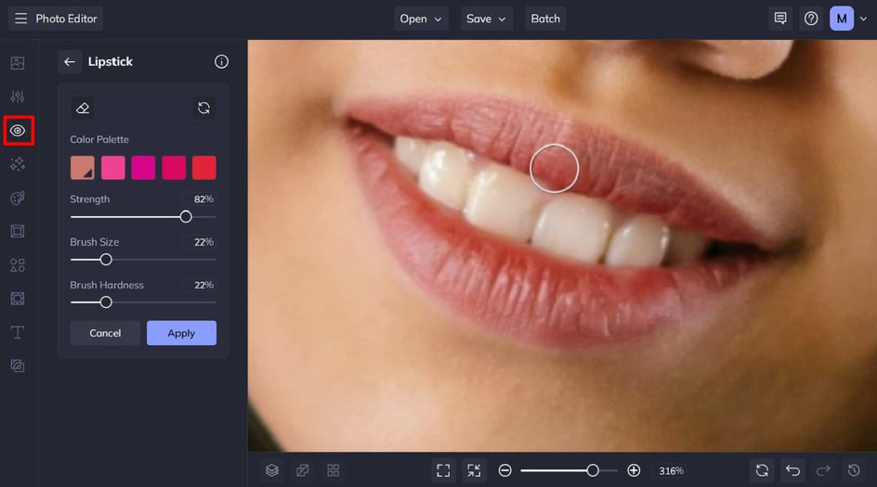The image size is (877, 487).
Task: Open the hamburger menu next to Photo Editor
Action: [20, 19]
